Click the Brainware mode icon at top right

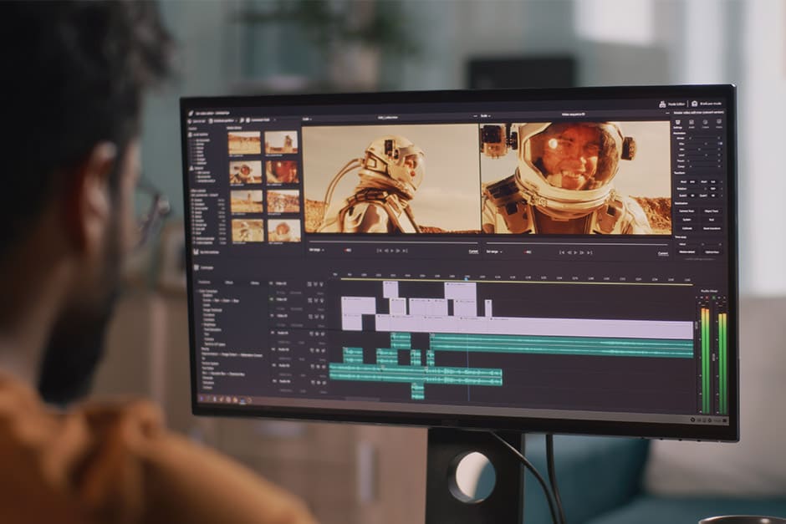click(x=694, y=104)
